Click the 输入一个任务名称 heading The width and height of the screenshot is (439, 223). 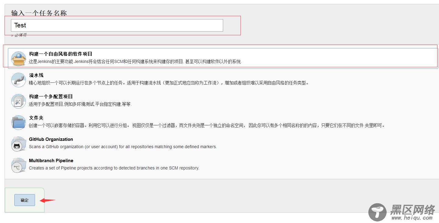39,13
